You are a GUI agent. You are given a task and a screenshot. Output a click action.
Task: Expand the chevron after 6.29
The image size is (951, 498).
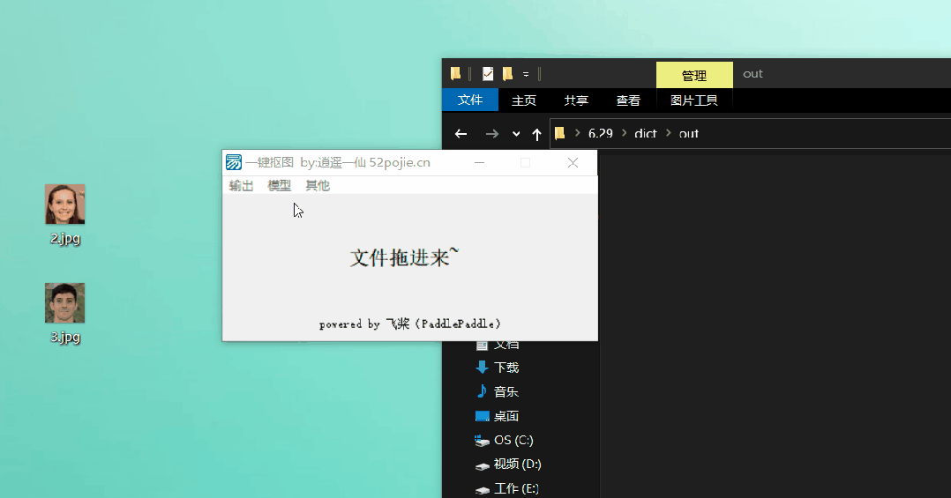(x=624, y=133)
